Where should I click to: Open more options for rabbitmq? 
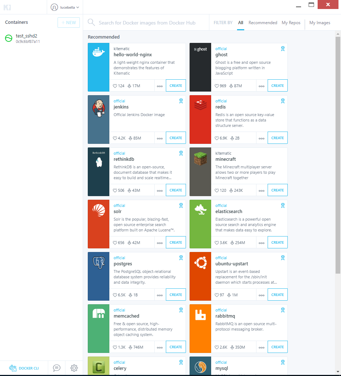point(262,347)
